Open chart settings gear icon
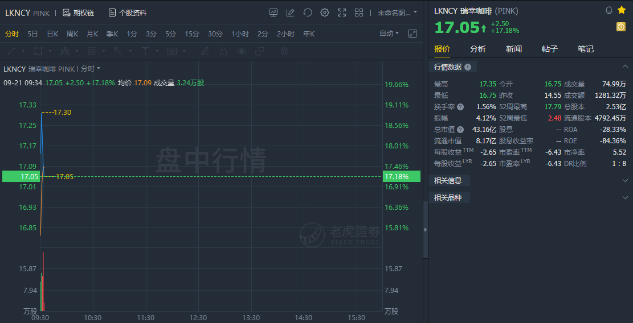Viewport: 633px width, 323px height. [x=325, y=13]
